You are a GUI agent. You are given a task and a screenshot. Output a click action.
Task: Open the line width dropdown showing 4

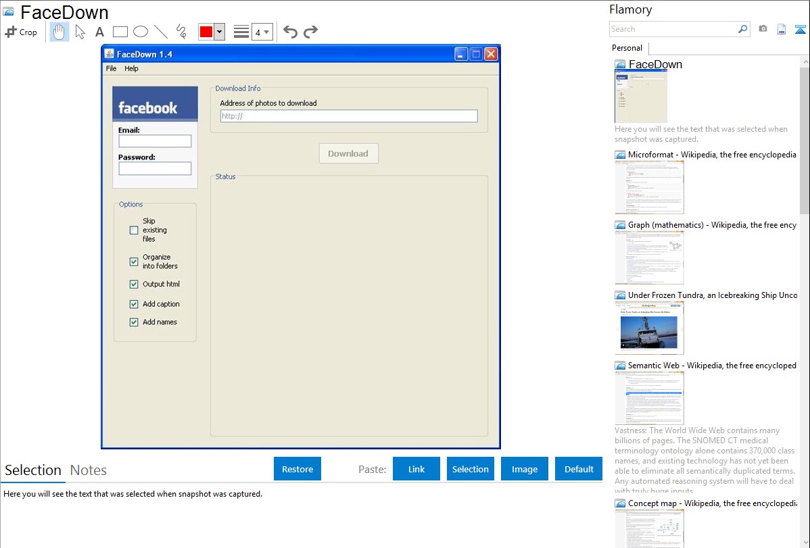coord(262,32)
